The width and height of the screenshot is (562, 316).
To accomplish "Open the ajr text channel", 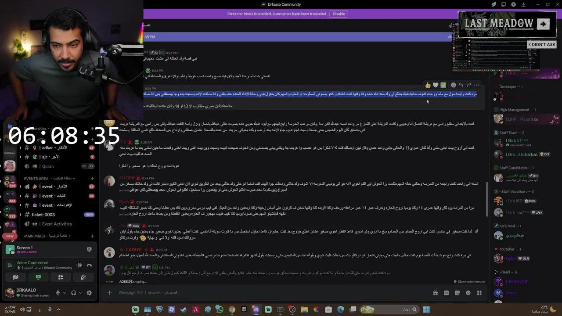I will pyautogui.click(x=59, y=157).
